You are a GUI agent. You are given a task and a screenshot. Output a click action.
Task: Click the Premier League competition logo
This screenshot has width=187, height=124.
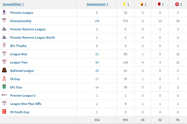4,12
